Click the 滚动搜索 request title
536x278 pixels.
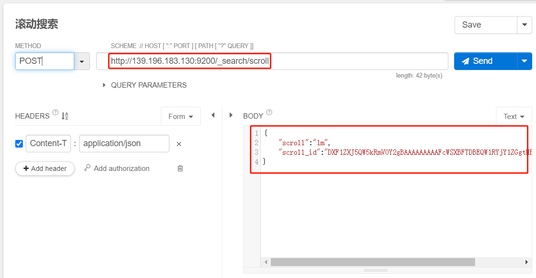coord(37,24)
